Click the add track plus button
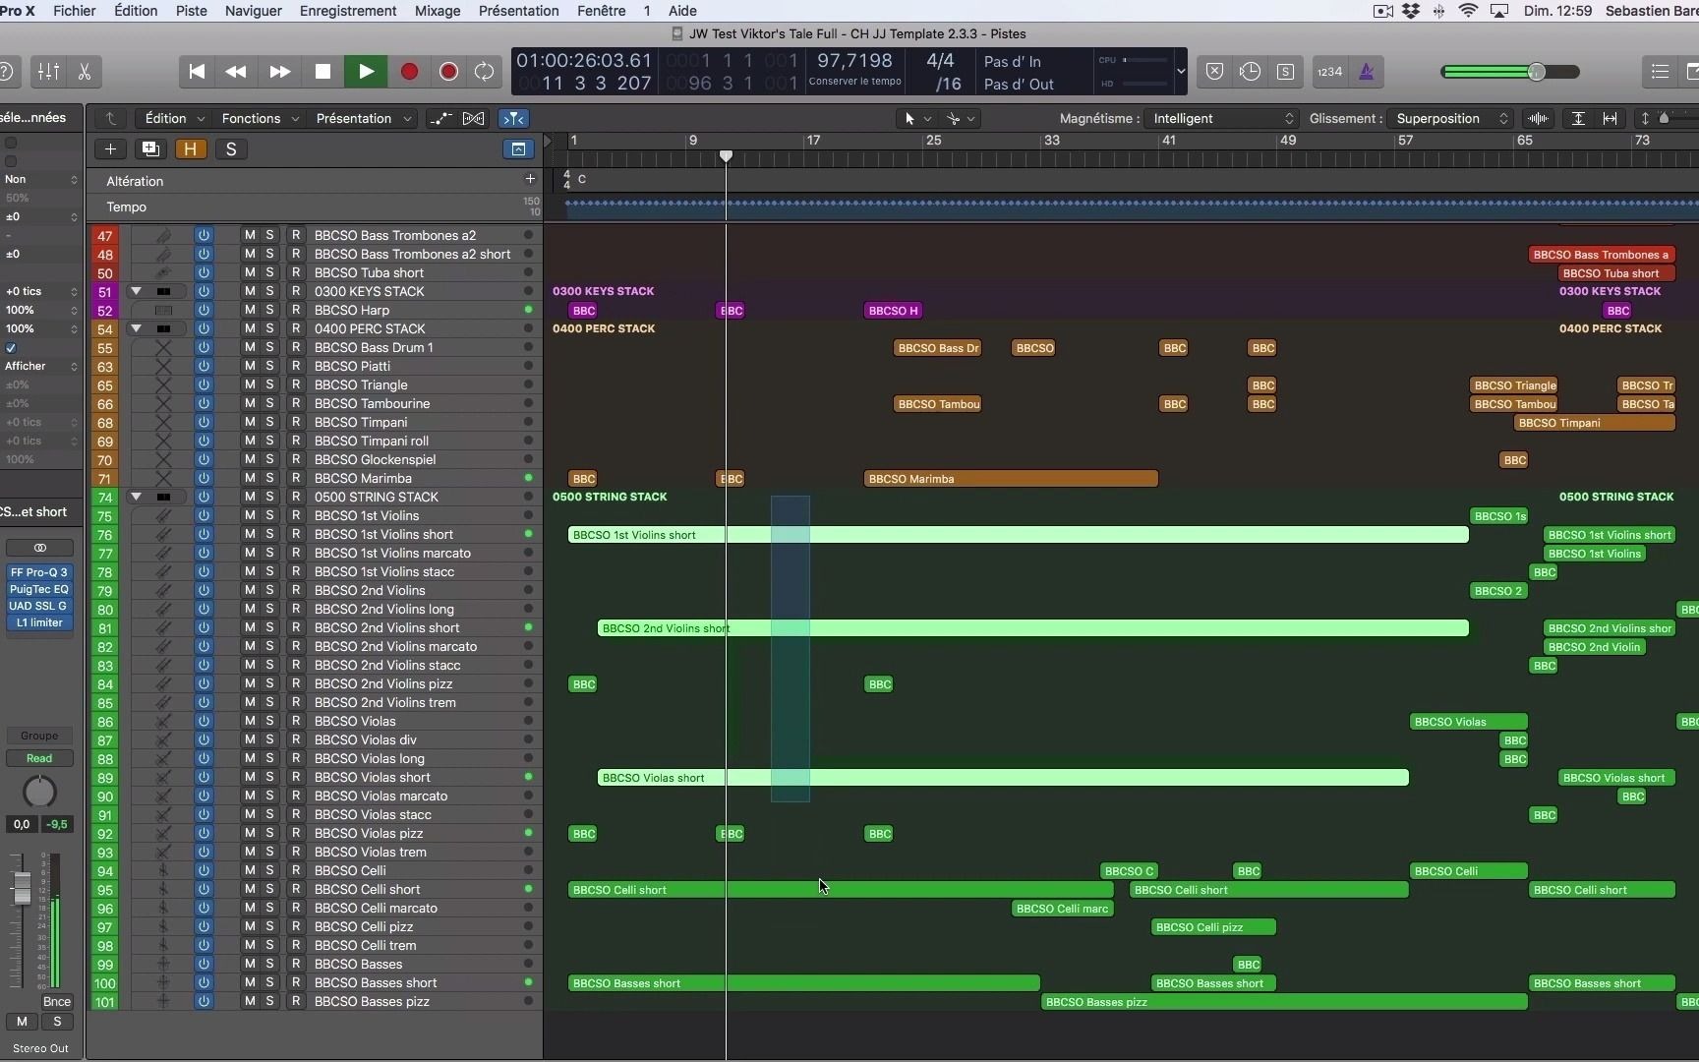 pyautogui.click(x=110, y=149)
